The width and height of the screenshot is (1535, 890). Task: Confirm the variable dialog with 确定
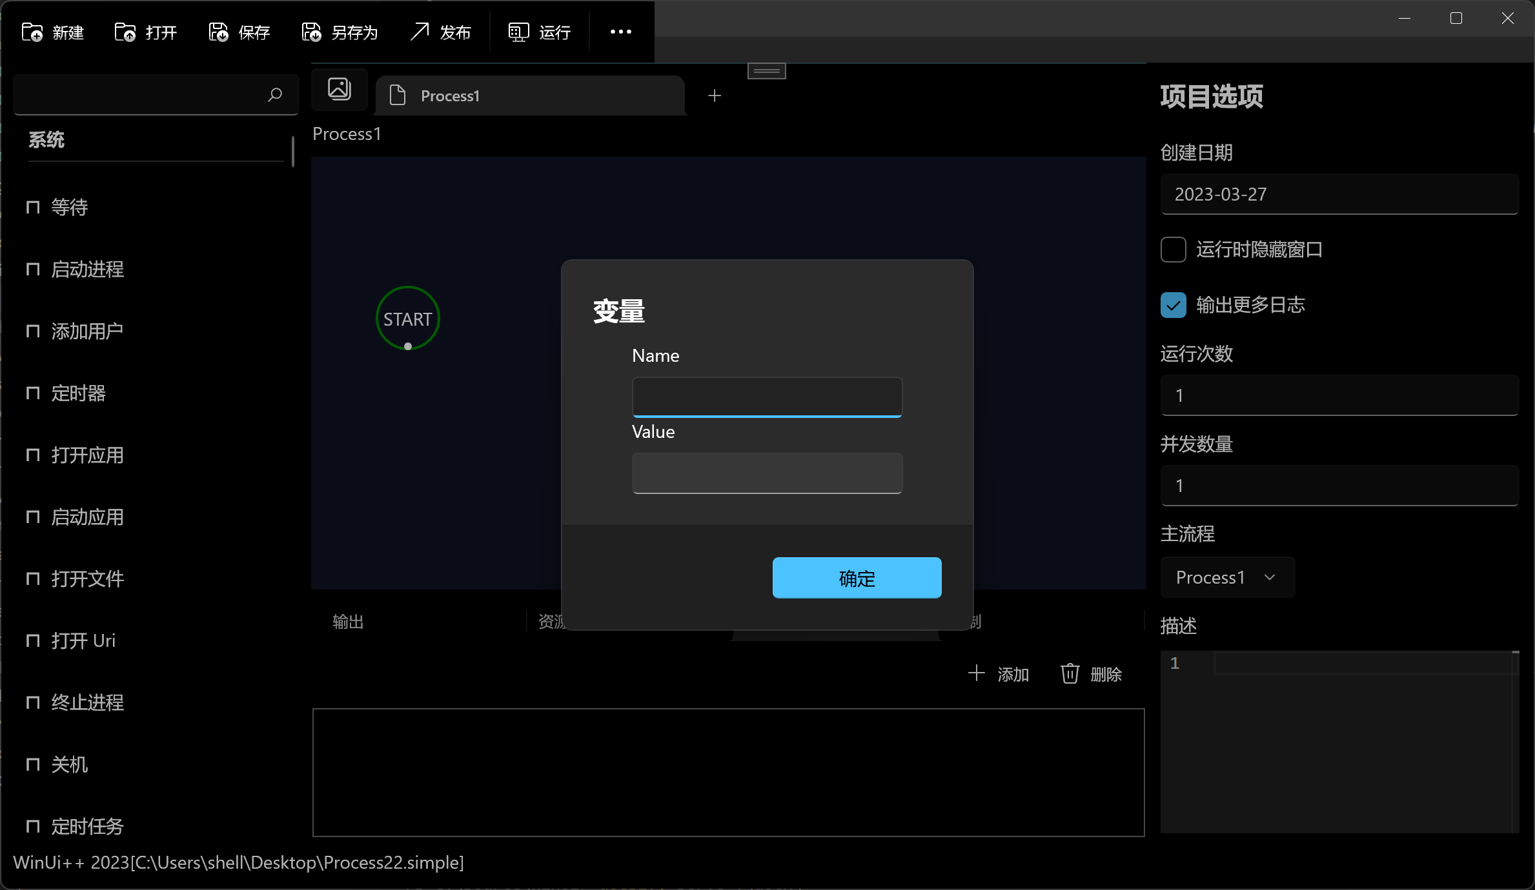coord(856,577)
